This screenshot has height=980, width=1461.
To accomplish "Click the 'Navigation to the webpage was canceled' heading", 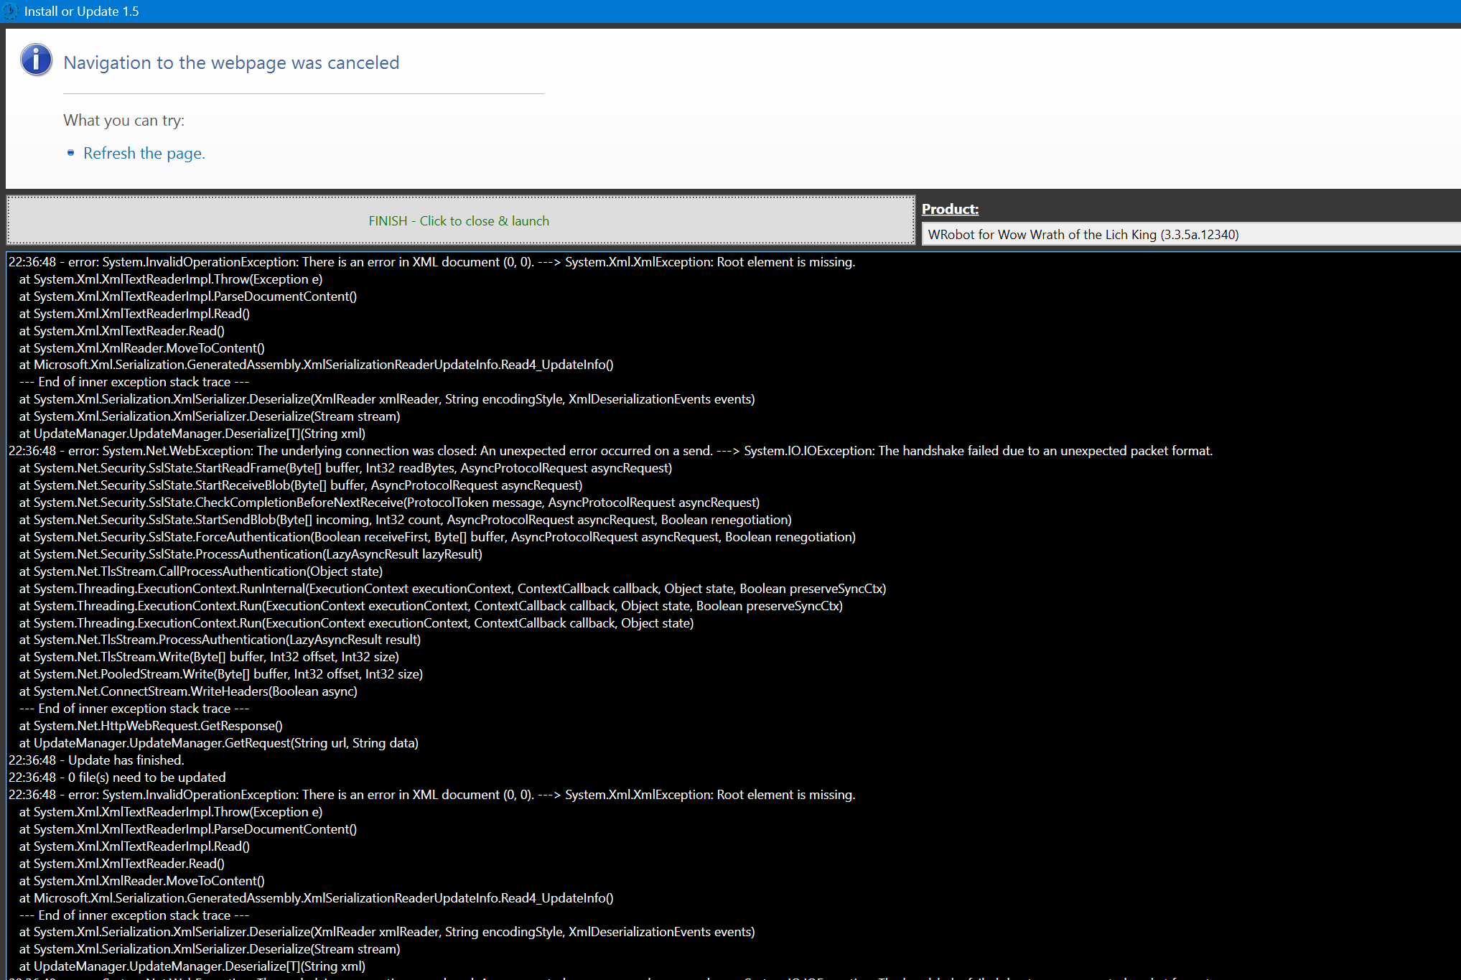I will pos(231,62).
